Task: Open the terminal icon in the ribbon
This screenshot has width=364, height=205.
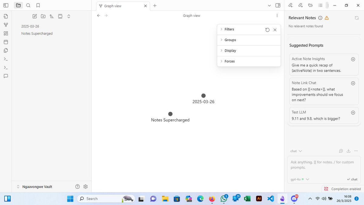Action: [6, 59]
